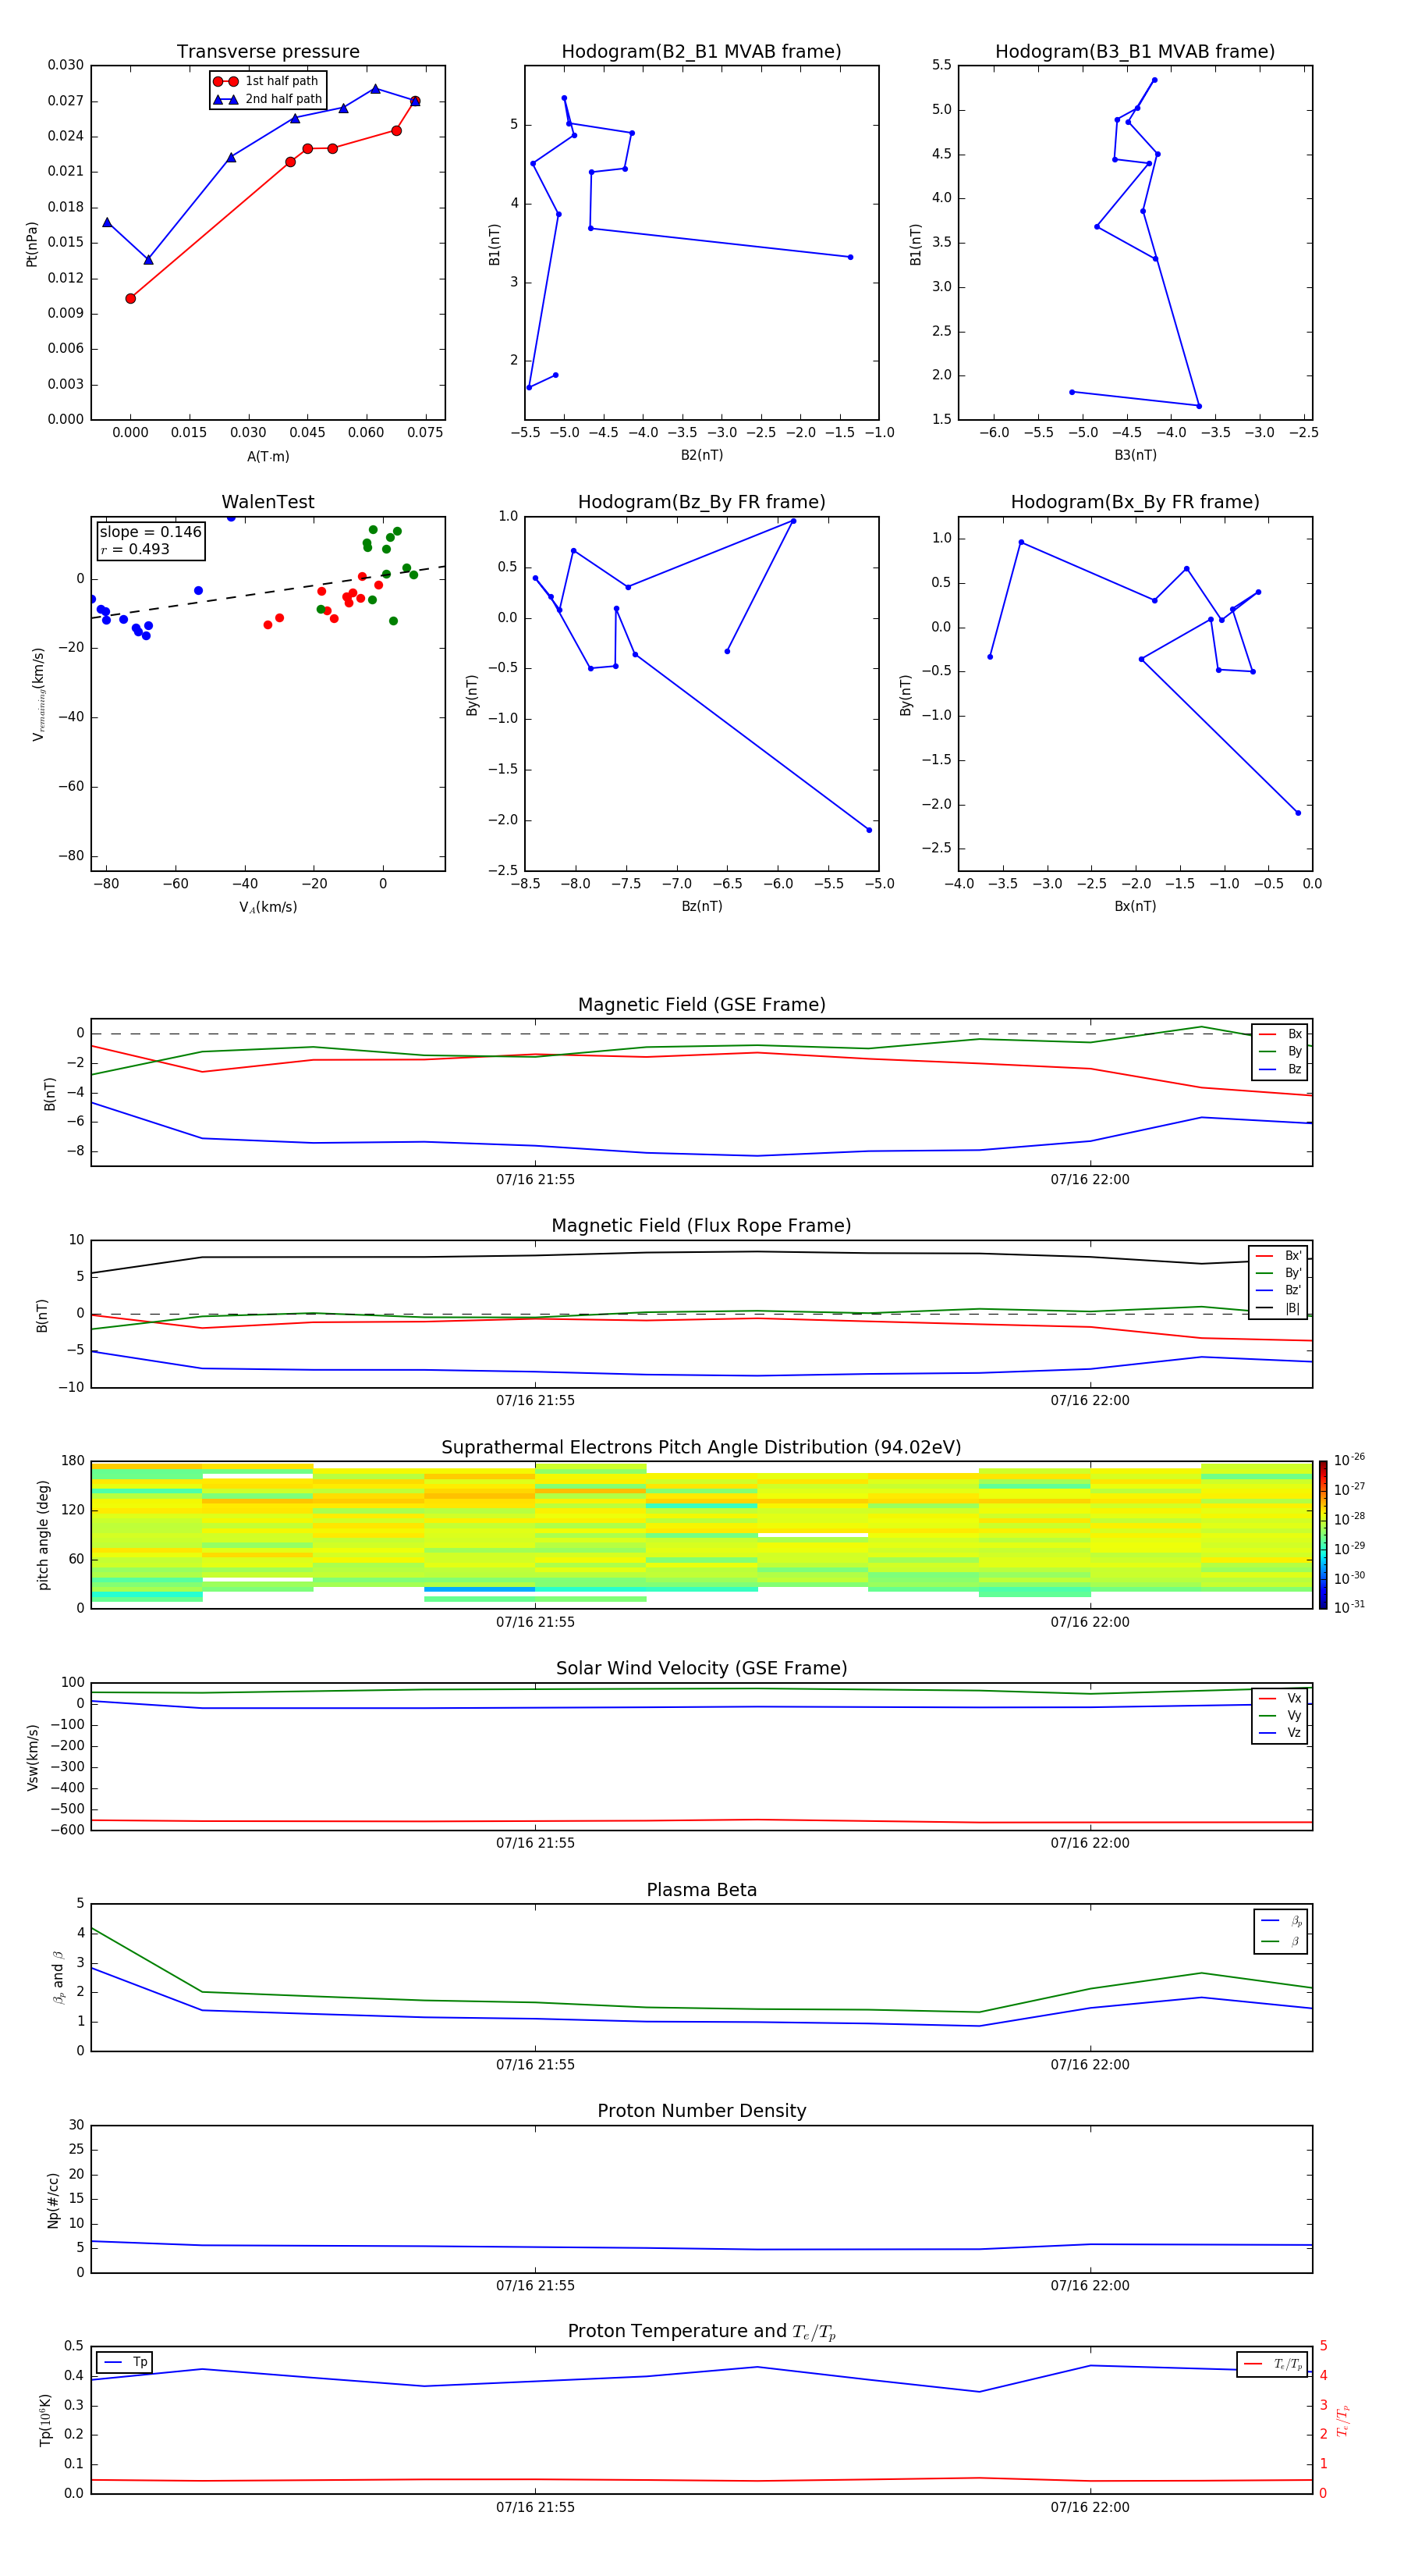Viewport: 1404px width, 2576px height.
Task: Click '07/16 21:55' tick under GSE magnetic plot
Action: tap(536, 1180)
